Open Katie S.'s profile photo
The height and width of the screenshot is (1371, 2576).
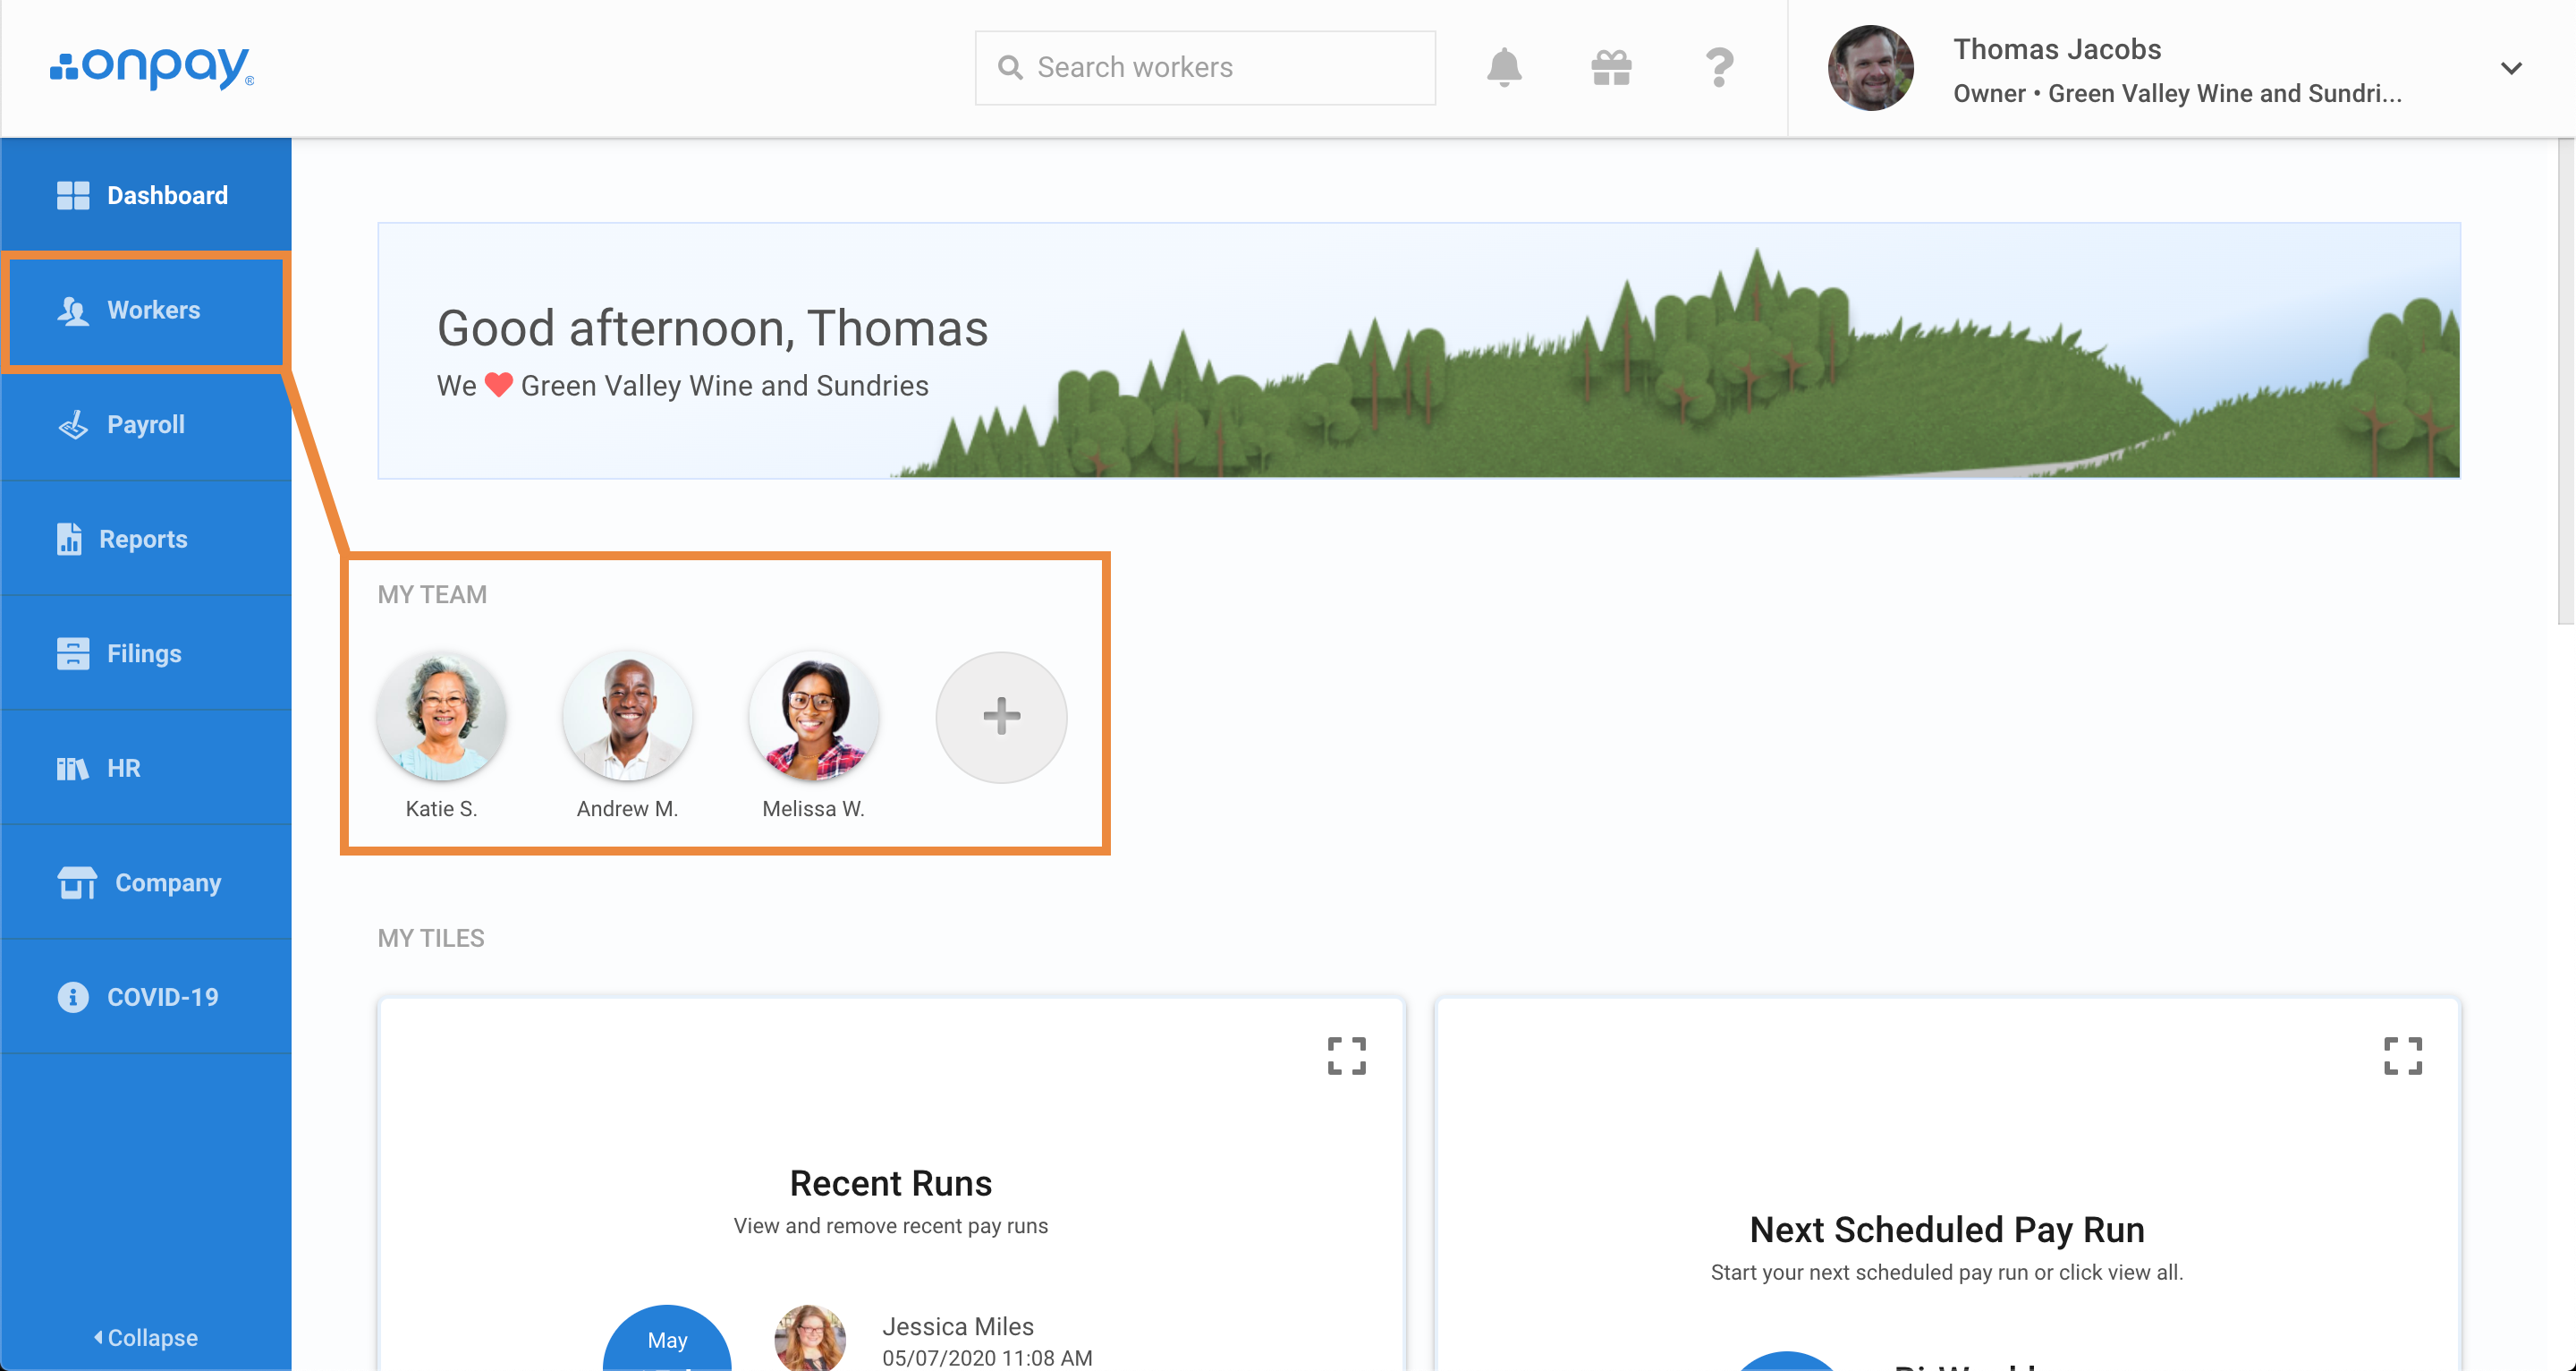(441, 717)
